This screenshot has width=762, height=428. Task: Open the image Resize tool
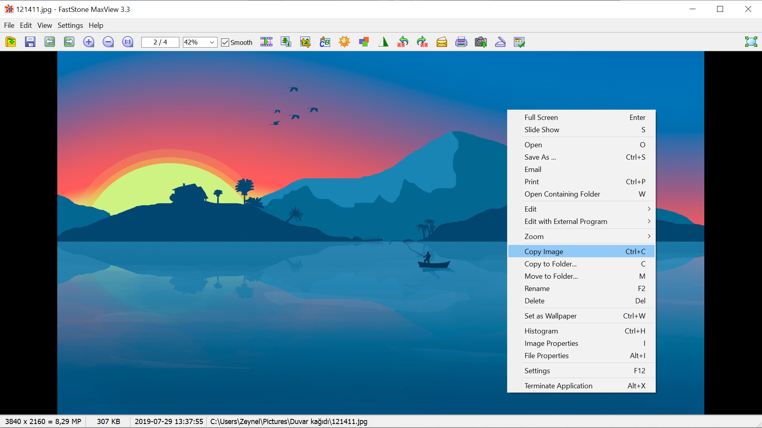point(286,42)
